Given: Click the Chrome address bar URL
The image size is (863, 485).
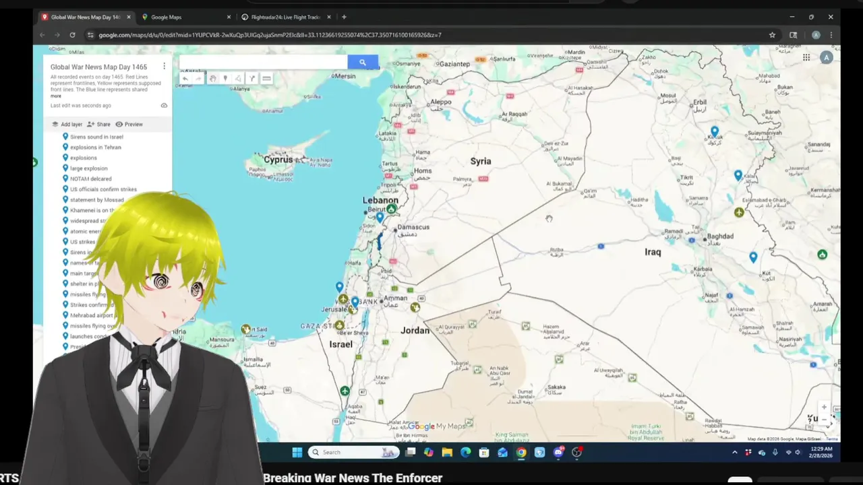Looking at the screenshot, I should pyautogui.click(x=270, y=35).
